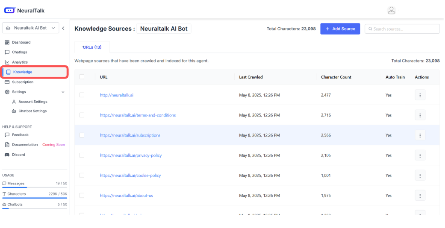Check the box for http://neuraltalk.ai
Screen dimensions: 445x228
[x=82, y=95]
